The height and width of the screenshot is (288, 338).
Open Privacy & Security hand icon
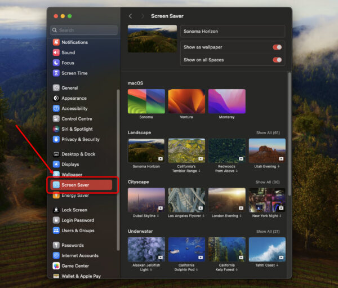56,139
